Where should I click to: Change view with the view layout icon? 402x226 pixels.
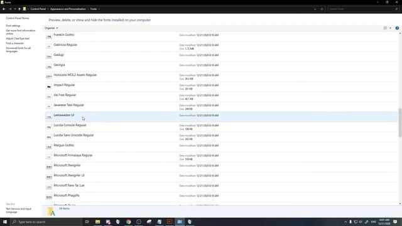(x=385, y=28)
